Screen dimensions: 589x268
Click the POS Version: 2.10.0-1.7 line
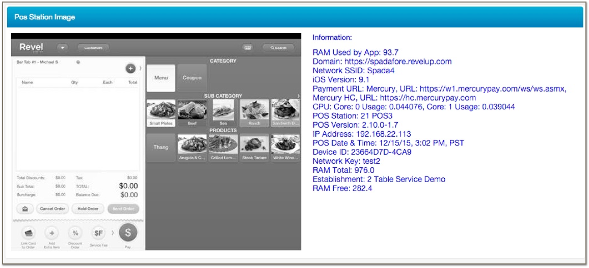tap(355, 125)
